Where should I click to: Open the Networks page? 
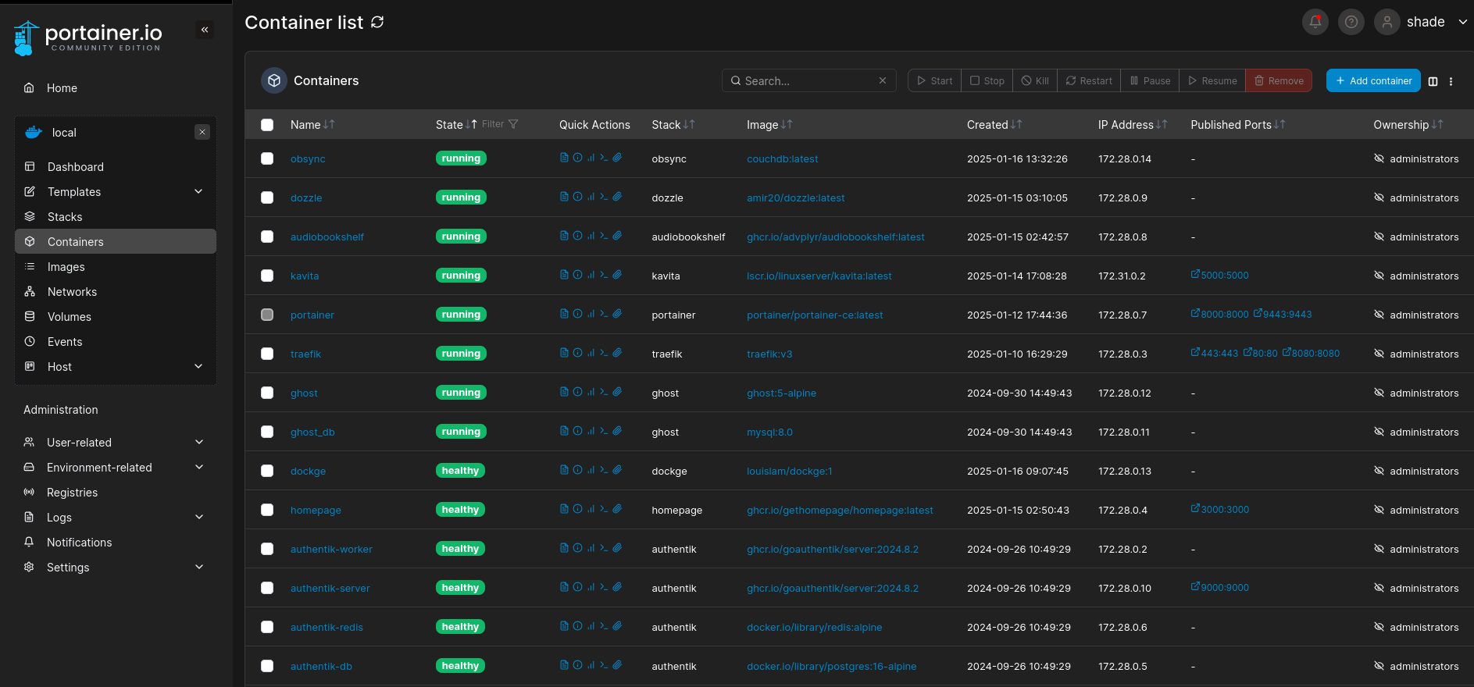click(x=116, y=291)
